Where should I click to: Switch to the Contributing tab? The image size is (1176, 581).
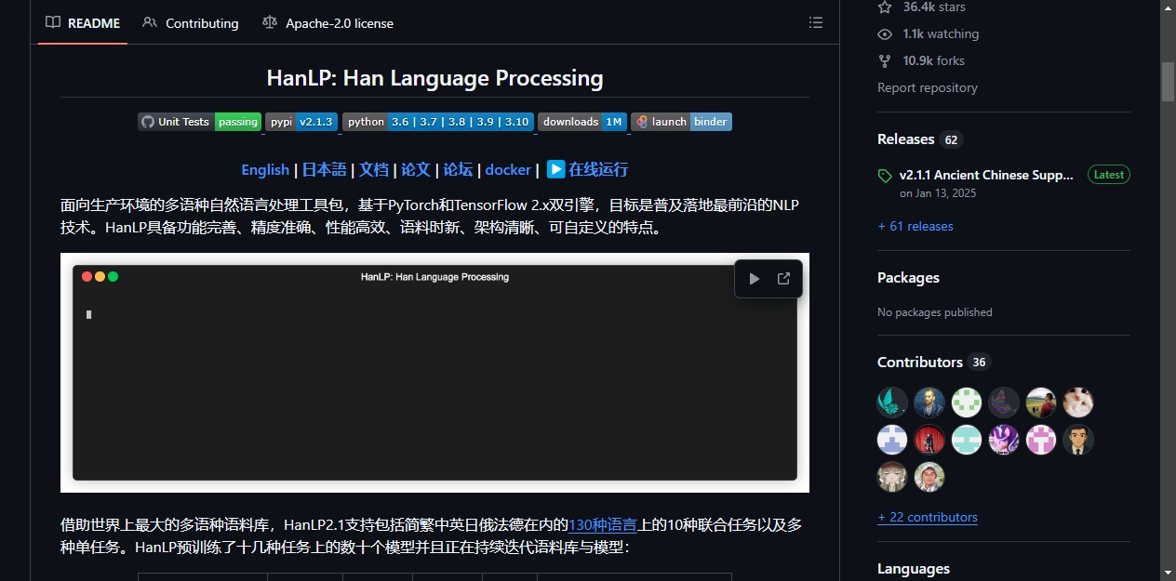click(191, 23)
